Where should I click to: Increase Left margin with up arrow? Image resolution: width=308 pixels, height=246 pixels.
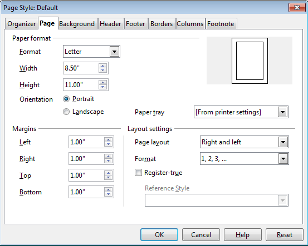click(108, 139)
